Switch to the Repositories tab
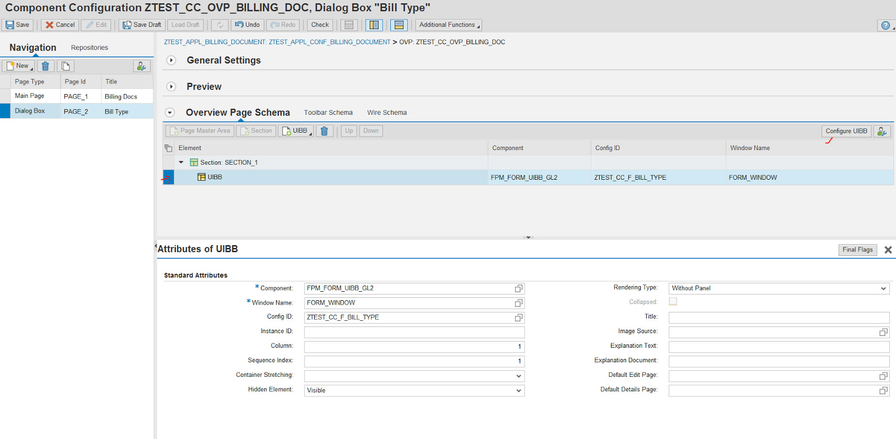 click(90, 48)
